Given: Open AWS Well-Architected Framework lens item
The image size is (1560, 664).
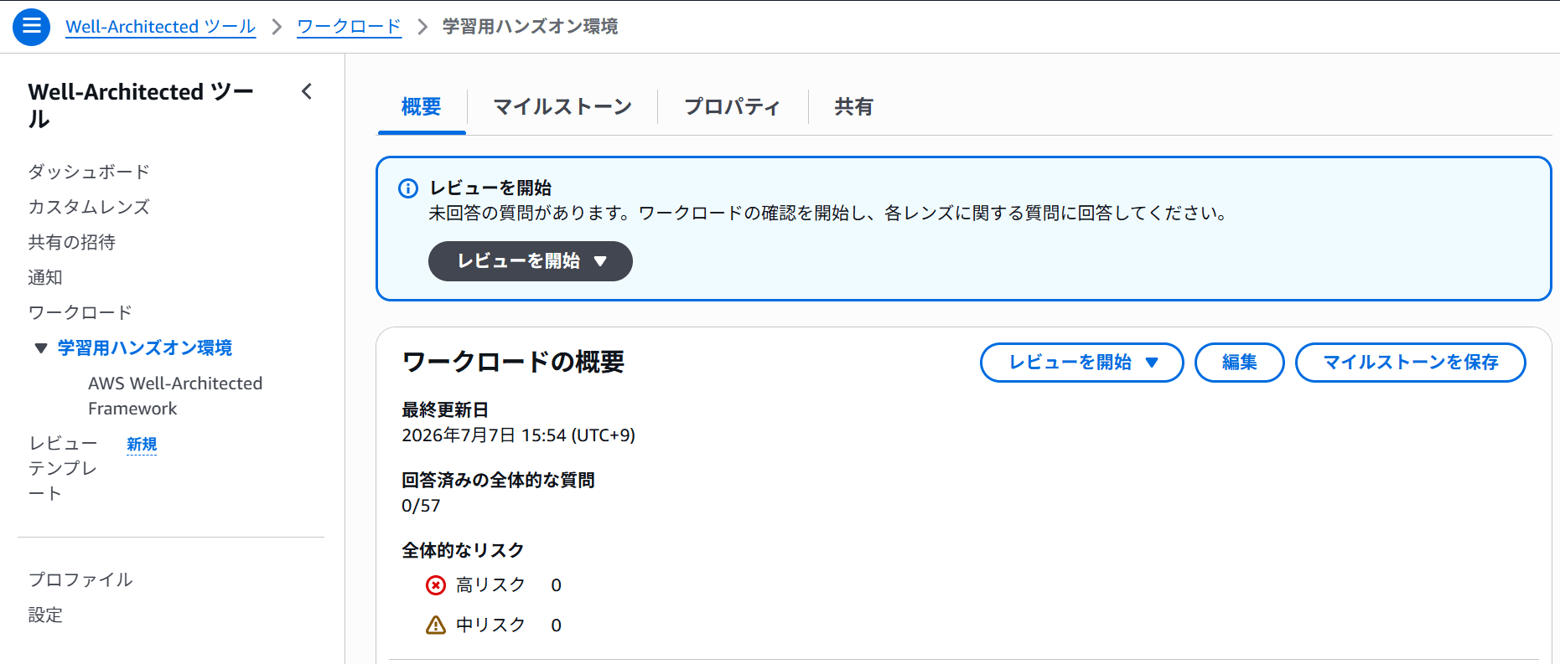Looking at the screenshot, I should coord(175,396).
